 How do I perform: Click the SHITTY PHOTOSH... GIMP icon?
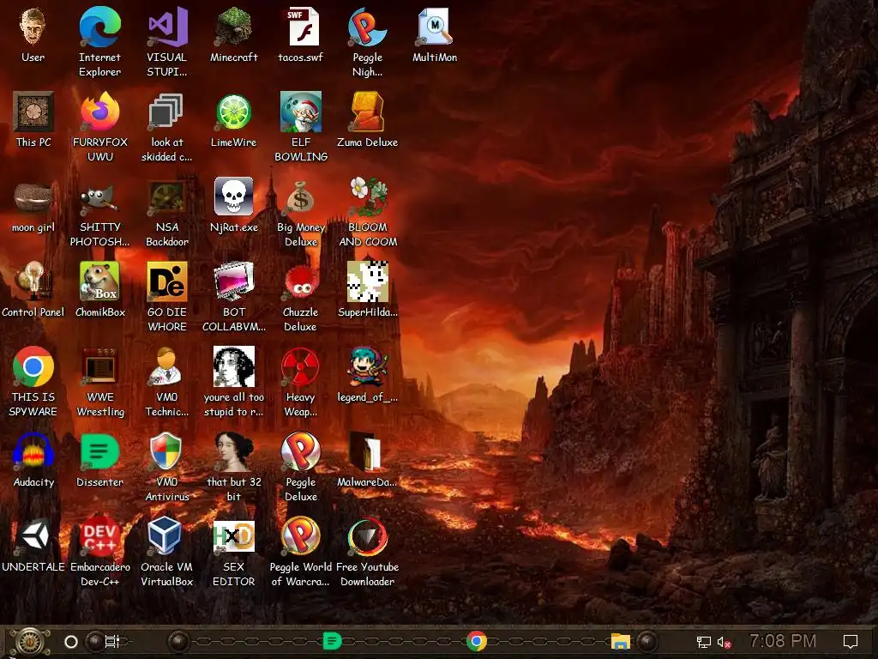click(x=100, y=197)
